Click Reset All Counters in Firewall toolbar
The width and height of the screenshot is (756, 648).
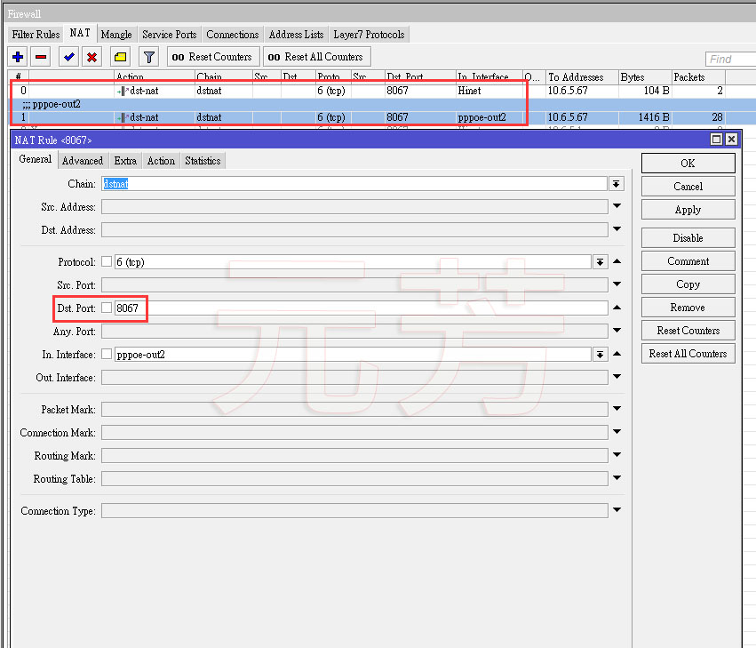pyautogui.click(x=316, y=57)
